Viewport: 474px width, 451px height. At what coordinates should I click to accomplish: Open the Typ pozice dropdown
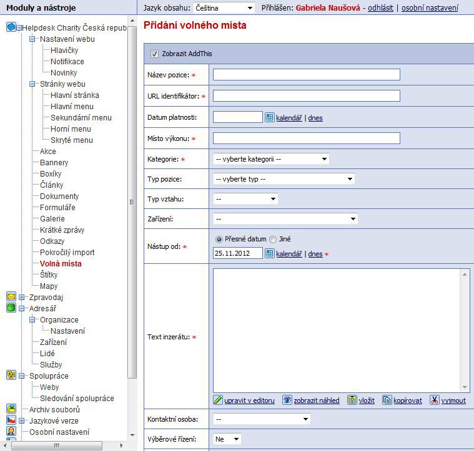click(x=284, y=179)
